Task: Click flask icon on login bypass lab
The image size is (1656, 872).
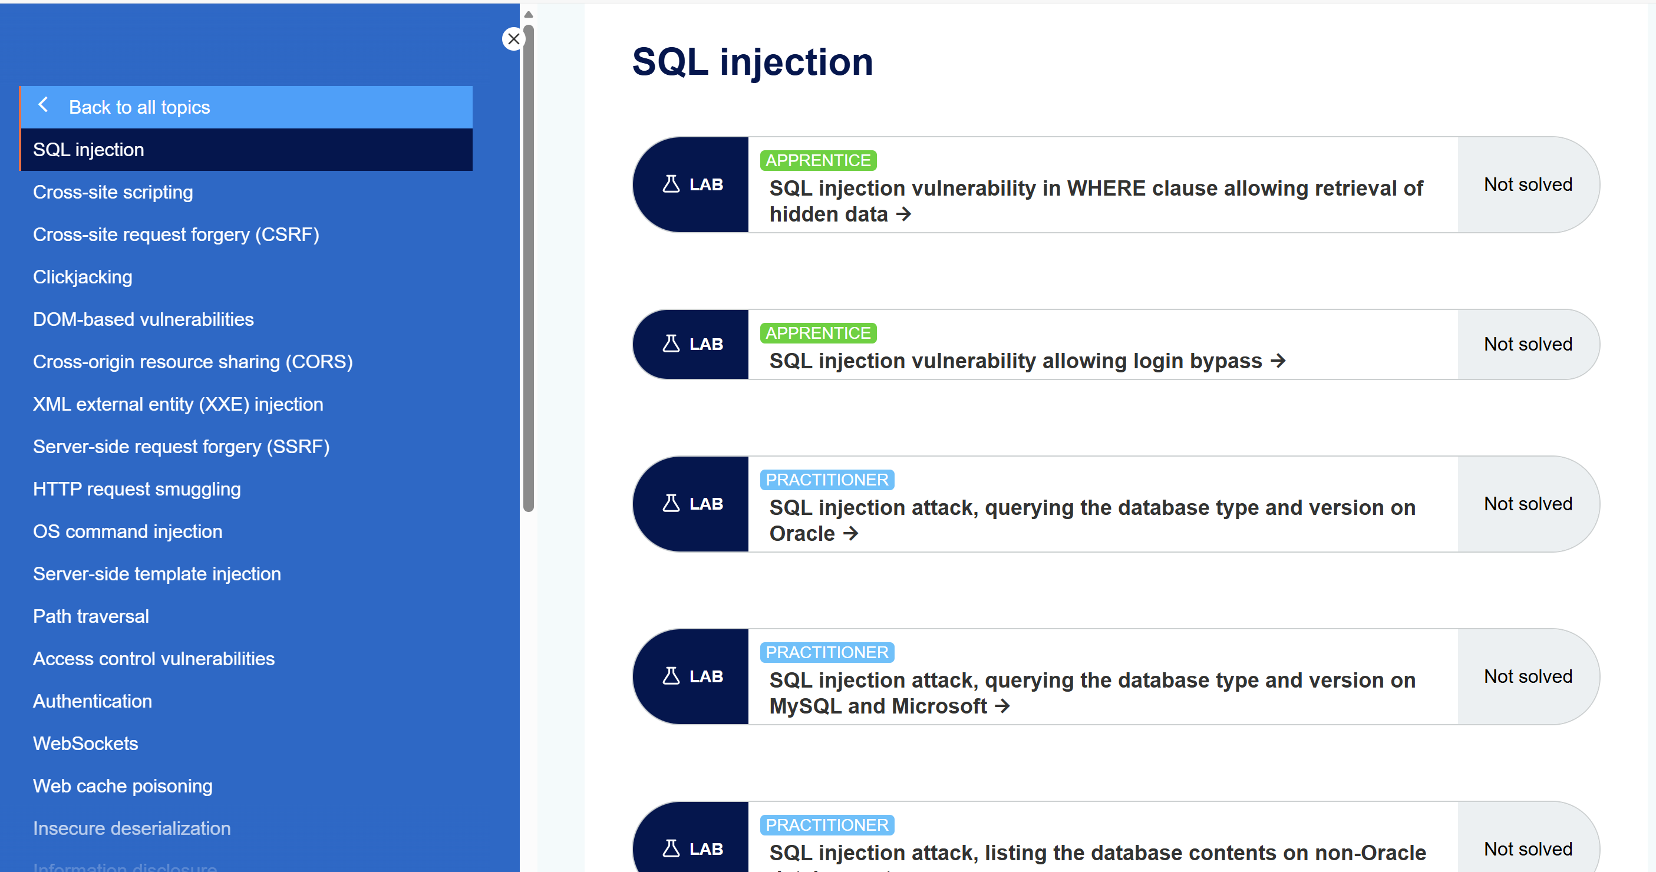Action: (x=671, y=345)
